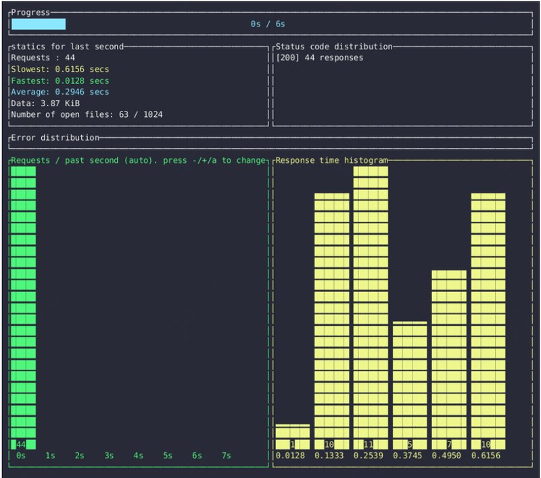Click the 0s mark on time axis
This screenshot has width=541, height=478.
[x=20, y=456]
